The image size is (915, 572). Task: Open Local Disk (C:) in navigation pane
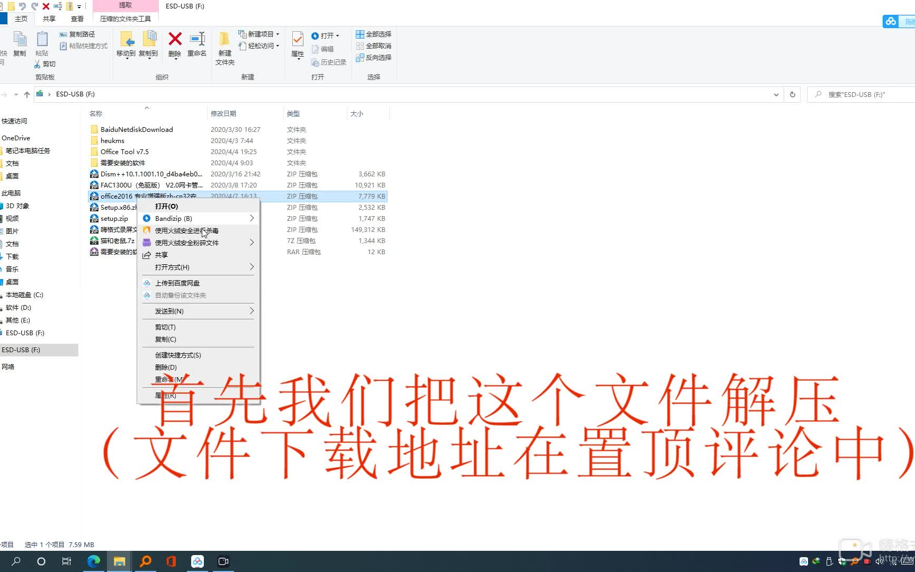point(24,295)
